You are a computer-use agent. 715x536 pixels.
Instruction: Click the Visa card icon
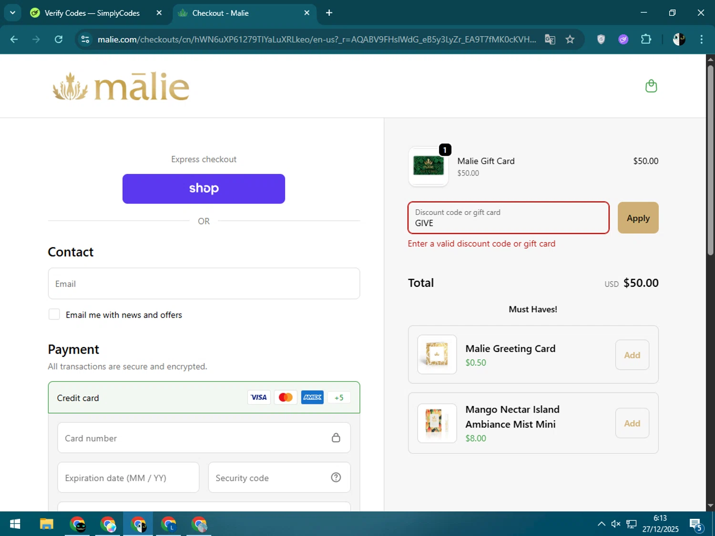259,397
